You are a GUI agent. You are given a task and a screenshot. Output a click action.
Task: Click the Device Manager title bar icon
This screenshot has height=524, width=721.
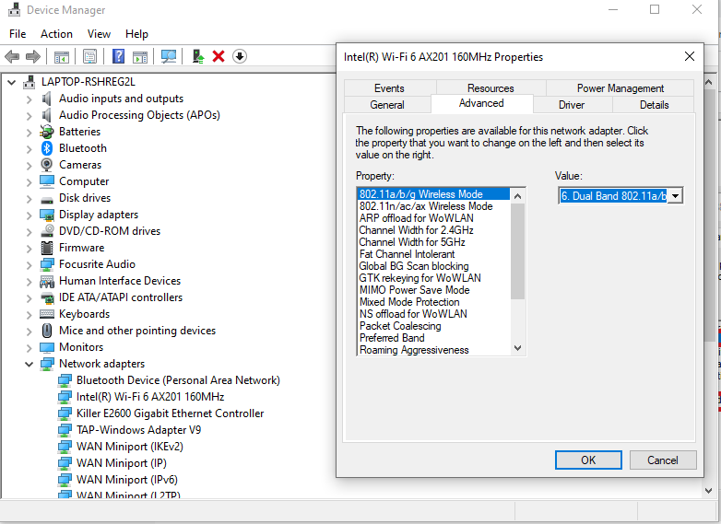[14, 9]
